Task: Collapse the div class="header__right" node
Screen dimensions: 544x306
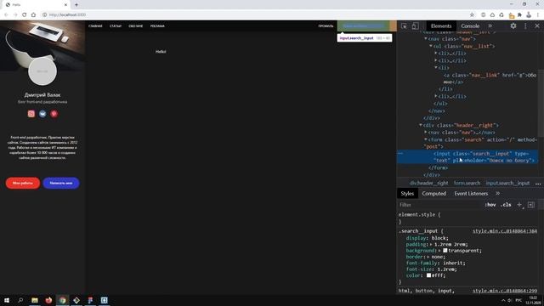Action: pyautogui.click(x=421, y=125)
